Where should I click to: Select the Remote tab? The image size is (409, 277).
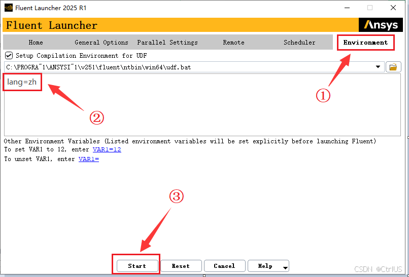click(233, 43)
